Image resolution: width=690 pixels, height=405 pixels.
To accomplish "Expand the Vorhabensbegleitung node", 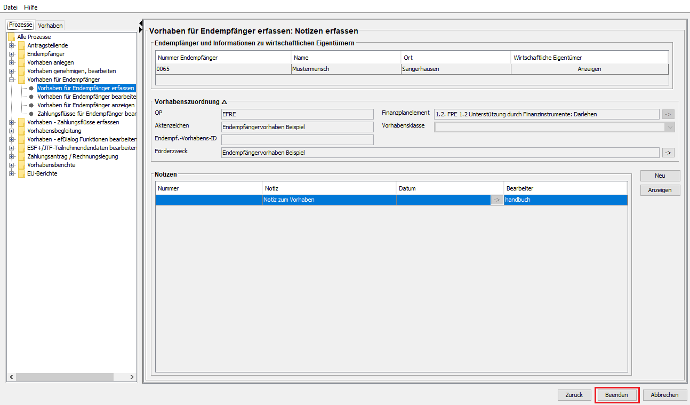I will [11, 131].
